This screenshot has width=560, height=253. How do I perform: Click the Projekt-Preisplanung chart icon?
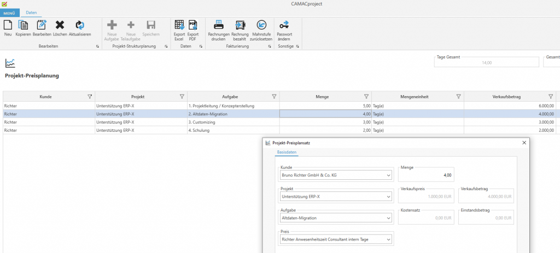[x=10, y=63]
